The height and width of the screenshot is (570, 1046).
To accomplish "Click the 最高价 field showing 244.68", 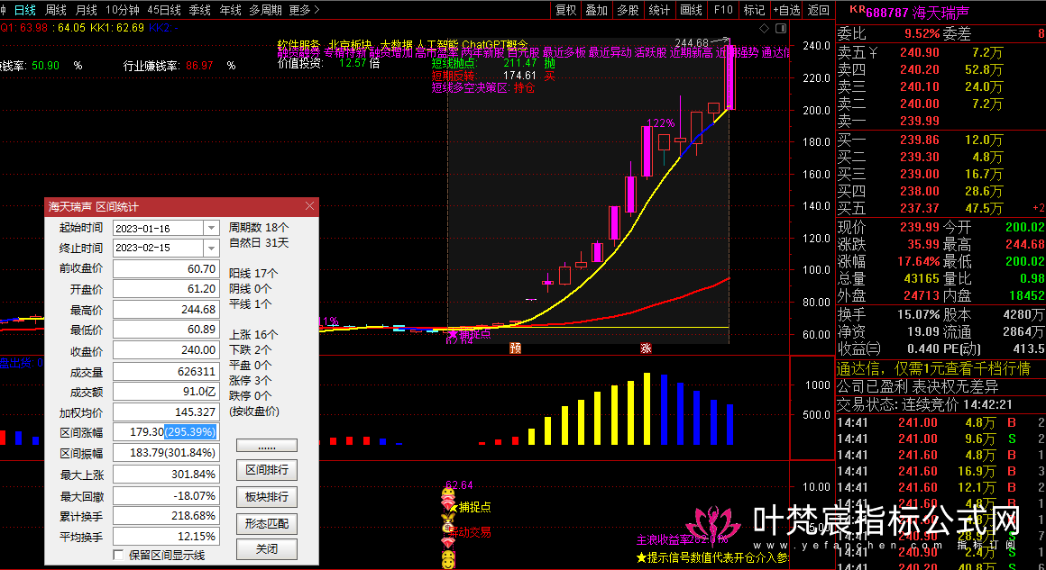I will tap(166, 310).
